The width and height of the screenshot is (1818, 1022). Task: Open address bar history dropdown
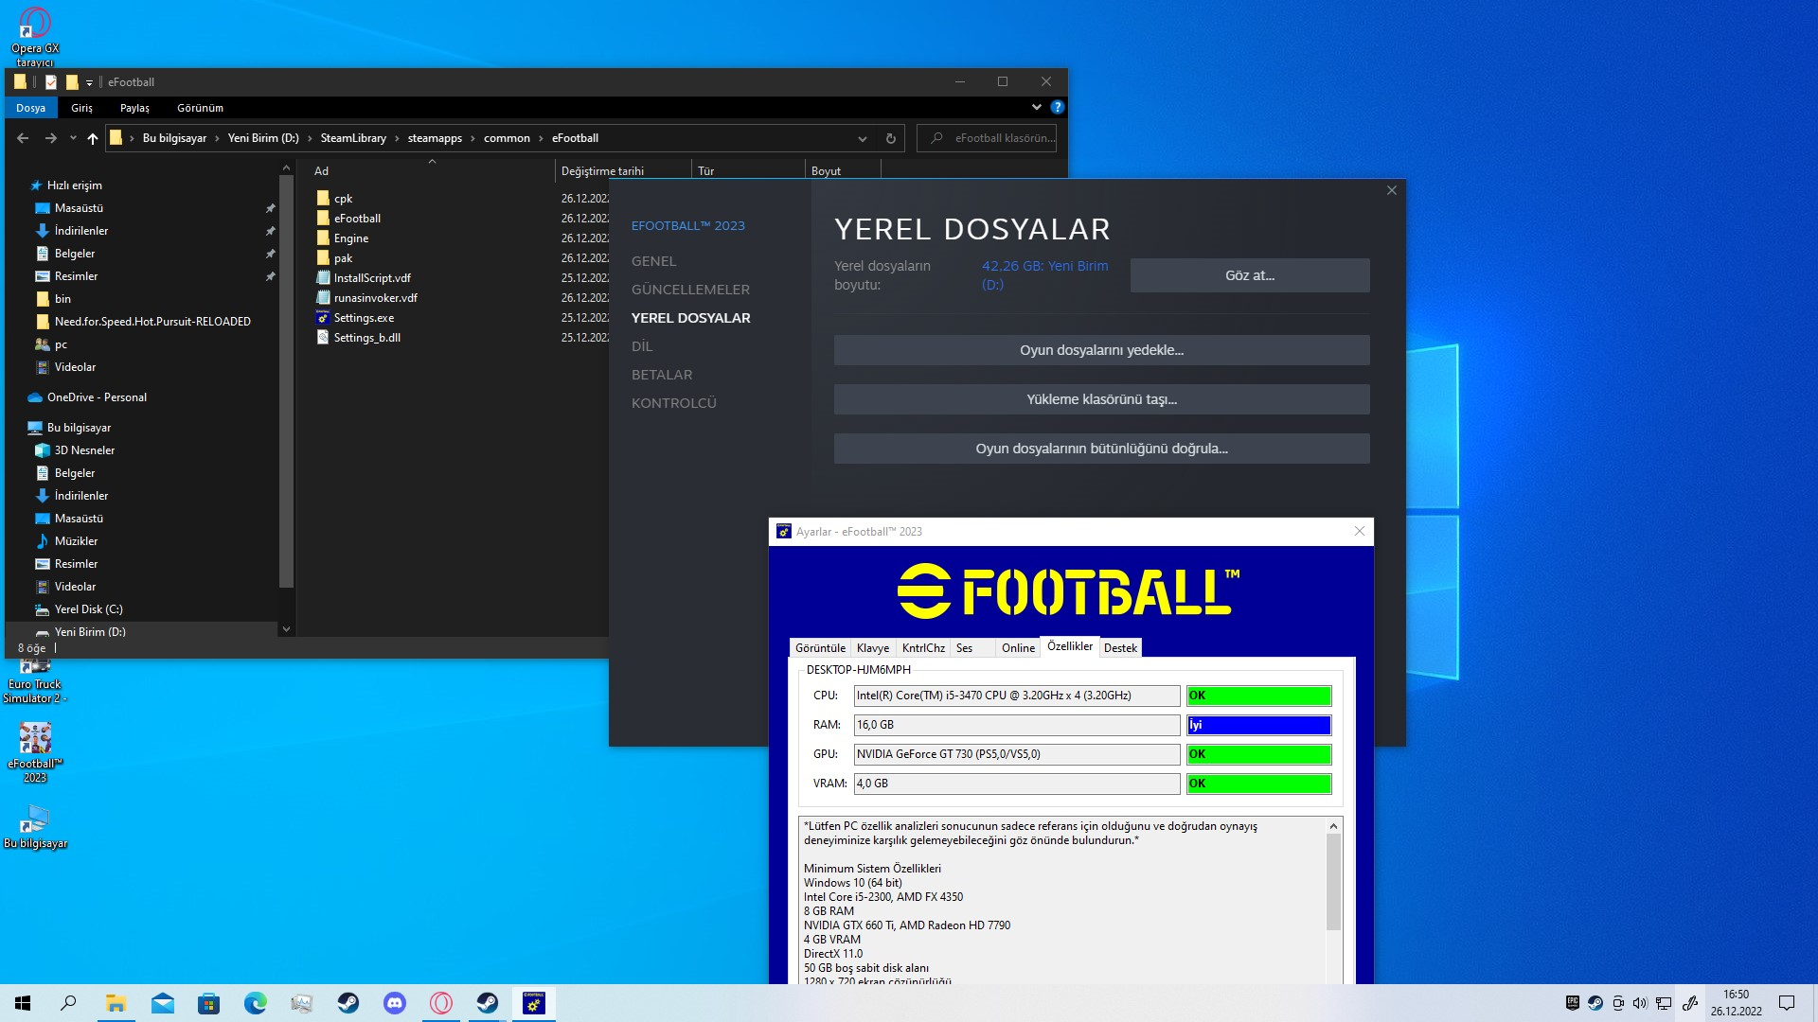click(x=862, y=138)
